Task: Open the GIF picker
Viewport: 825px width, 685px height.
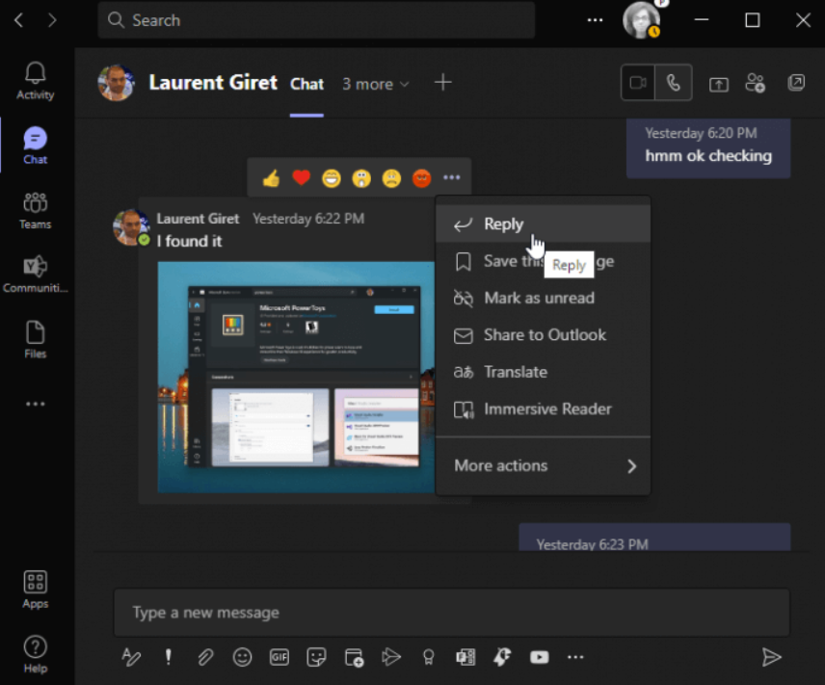Action: pyautogui.click(x=279, y=657)
